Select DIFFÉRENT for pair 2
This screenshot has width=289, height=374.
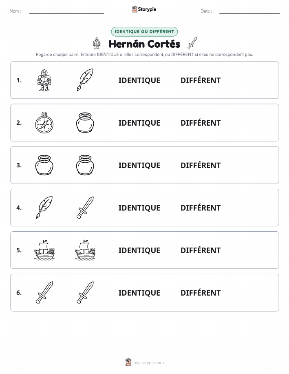click(x=201, y=123)
